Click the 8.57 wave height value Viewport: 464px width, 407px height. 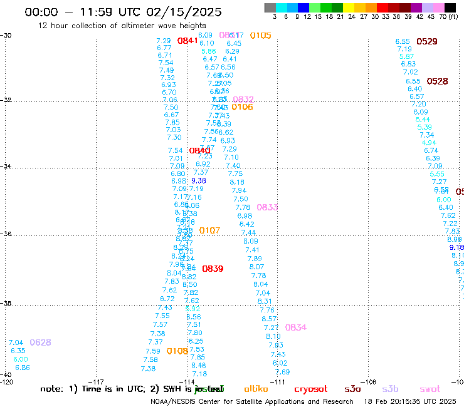click(x=269, y=319)
